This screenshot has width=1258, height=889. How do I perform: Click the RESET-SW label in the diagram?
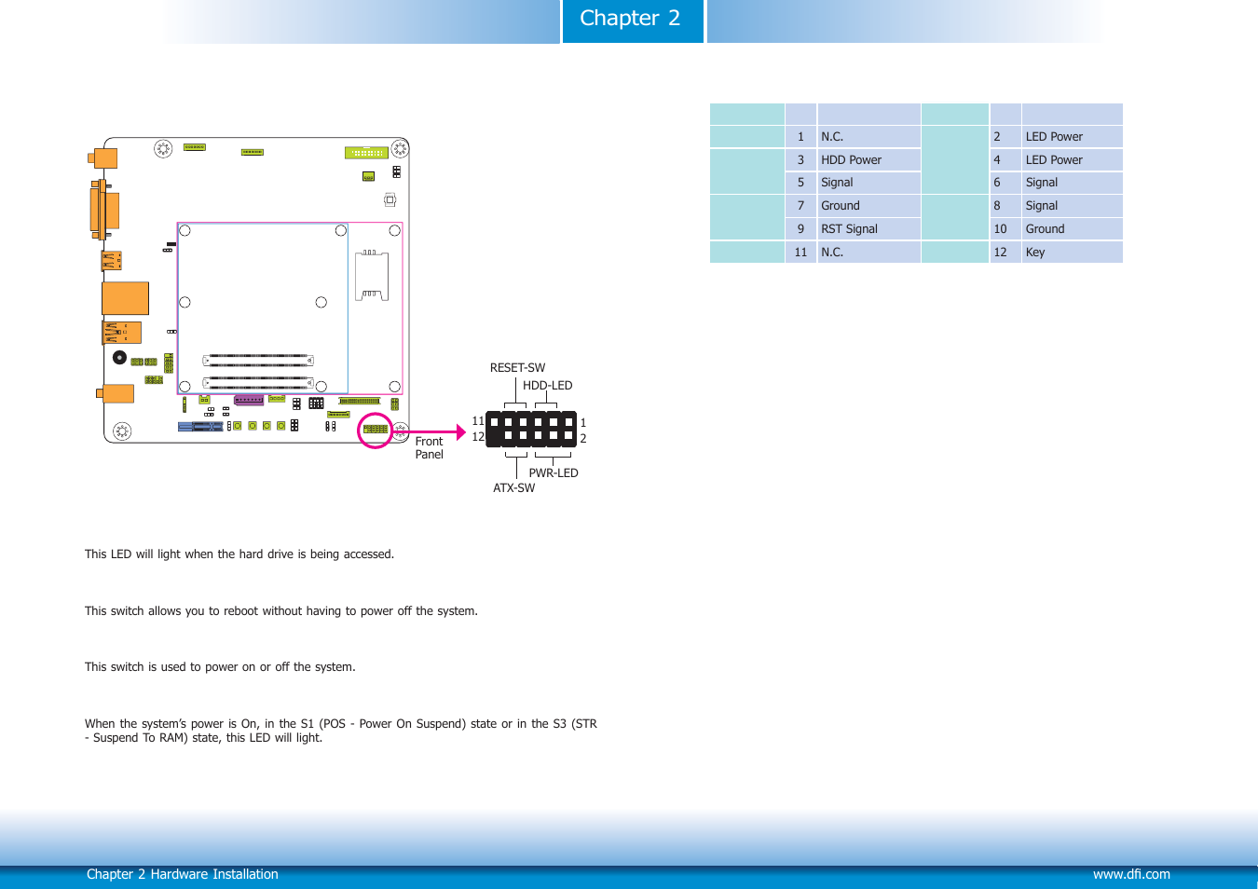tap(517, 368)
